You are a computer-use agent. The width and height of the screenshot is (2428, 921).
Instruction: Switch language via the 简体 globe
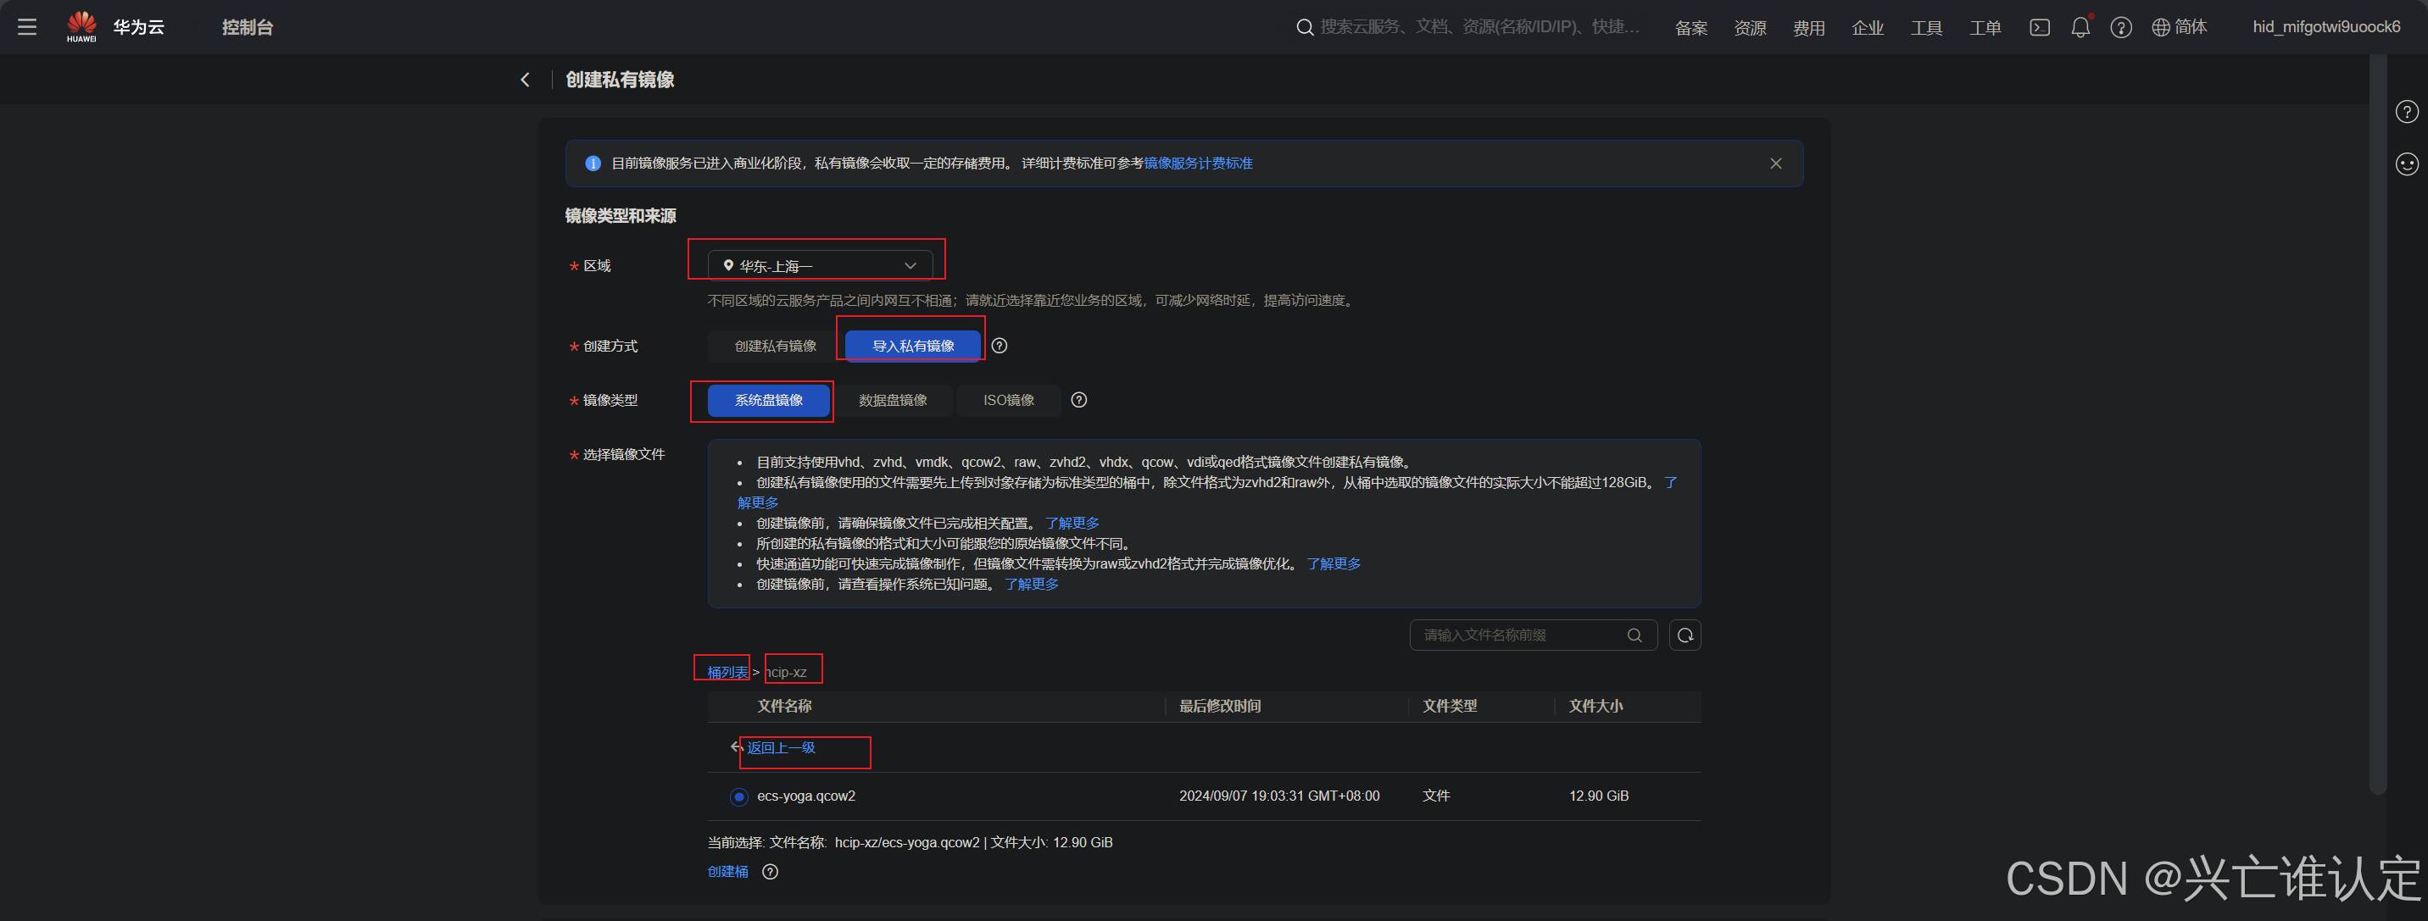click(x=2179, y=27)
